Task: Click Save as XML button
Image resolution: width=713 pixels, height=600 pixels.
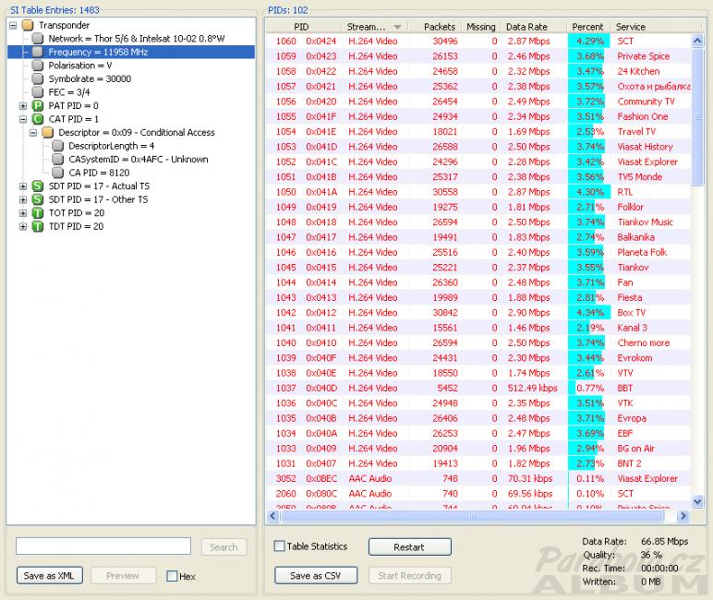Action: pos(50,575)
